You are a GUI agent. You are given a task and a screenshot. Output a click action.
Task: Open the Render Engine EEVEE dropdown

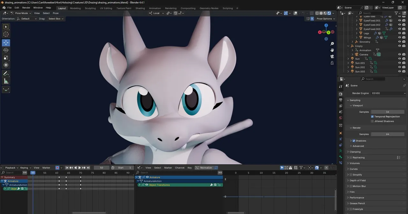point(388,93)
